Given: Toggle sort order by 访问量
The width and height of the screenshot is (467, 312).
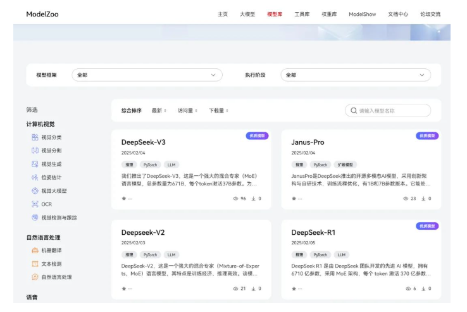Looking at the screenshot, I should [188, 111].
